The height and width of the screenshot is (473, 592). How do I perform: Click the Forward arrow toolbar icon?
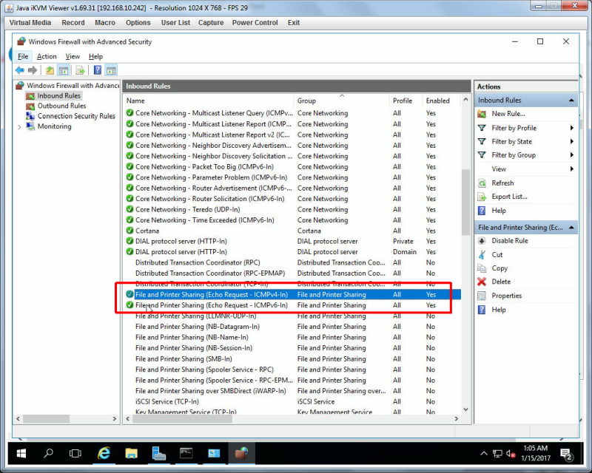(x=33, y=70)
